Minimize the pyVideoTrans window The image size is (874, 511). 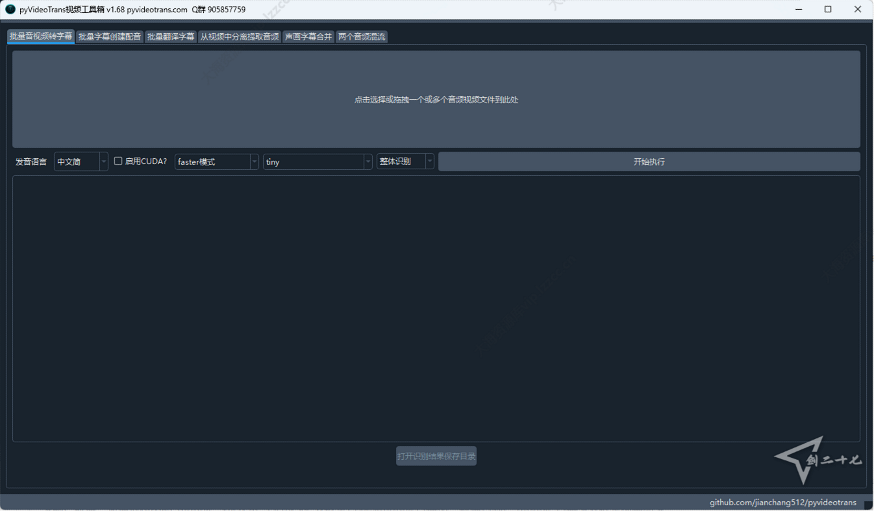tap(798, 9)
